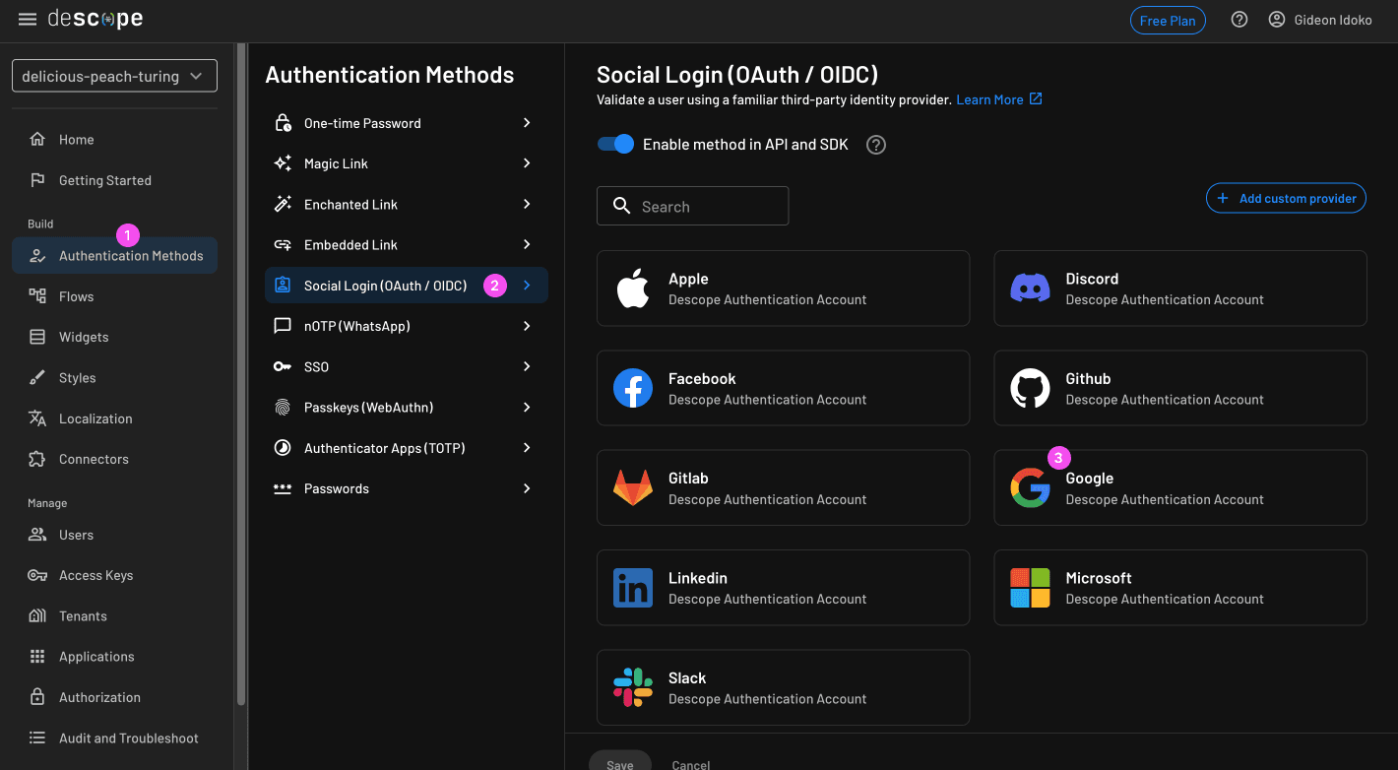Expand Authenticator Apps (TOTP) chevron

527,448
